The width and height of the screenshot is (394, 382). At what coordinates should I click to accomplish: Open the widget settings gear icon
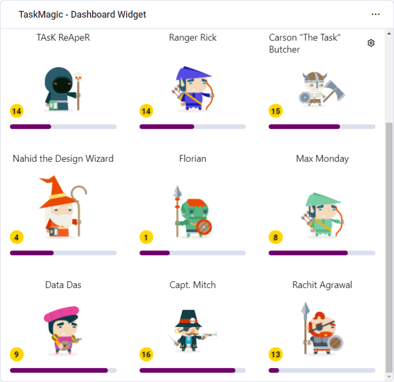point(371,43)
